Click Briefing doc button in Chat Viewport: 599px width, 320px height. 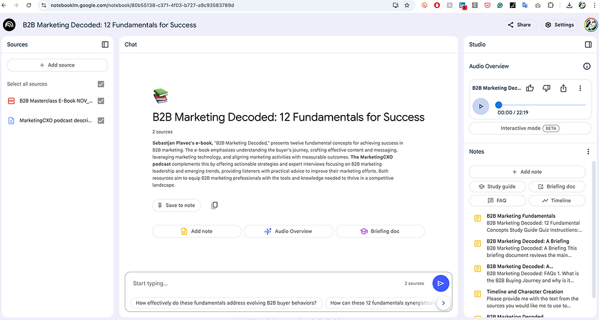[380, 231]
